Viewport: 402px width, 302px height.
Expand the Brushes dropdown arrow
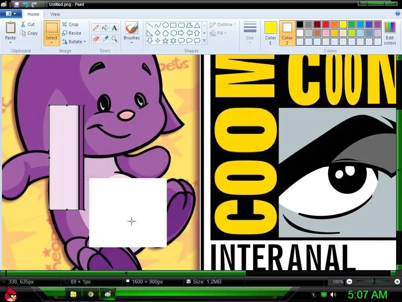(132, 42)
